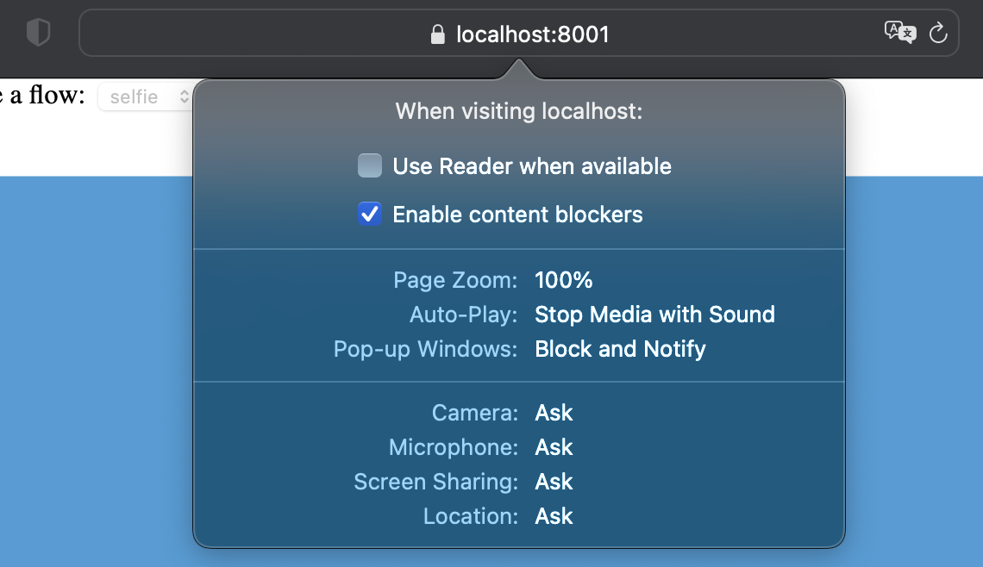The image size is (983, 567).
Task: Click the Use Reader when available label
Action: 532,166
